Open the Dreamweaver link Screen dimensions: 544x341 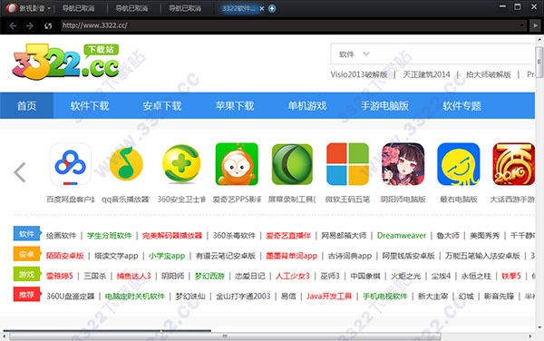tap(402, 236)
